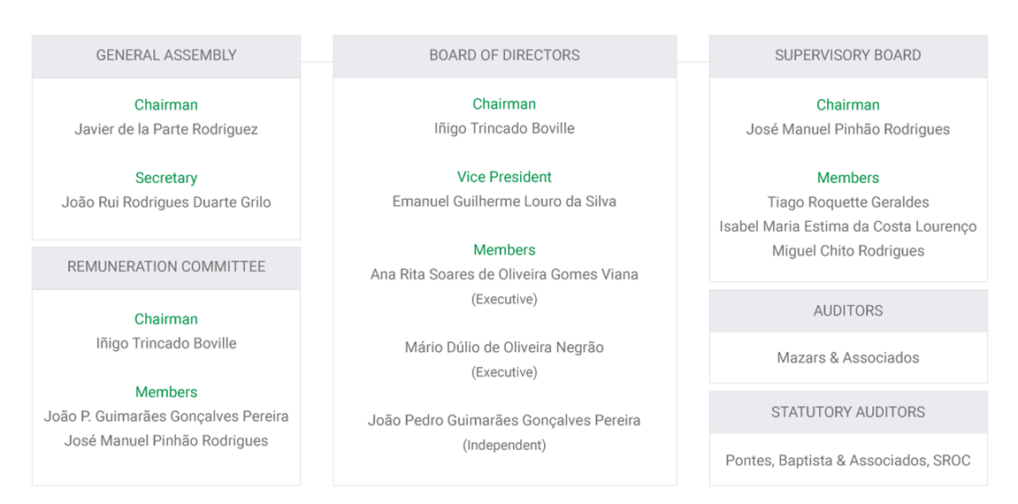Image resolution: width=1018 pixels, height=504 pixels.
Task: Select Ana Rita Soares de Oliveira Gomes Viana
Action: click(504, 274)
